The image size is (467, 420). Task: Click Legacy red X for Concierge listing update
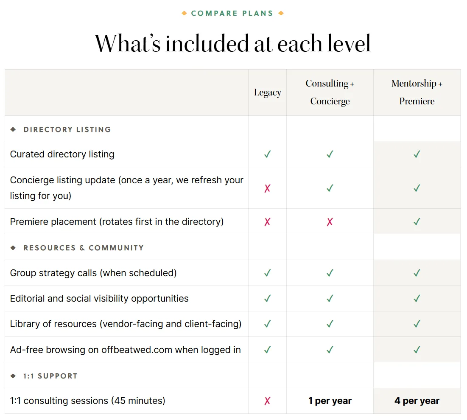point(268,188)
